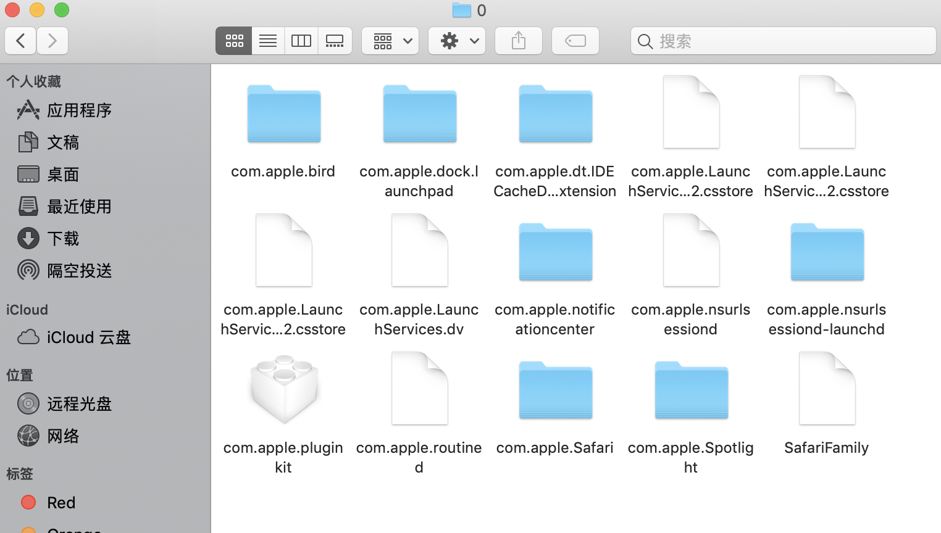Open the item grouping dropdown
This screenshot has height=533, width=941.
tap(390, 41)
